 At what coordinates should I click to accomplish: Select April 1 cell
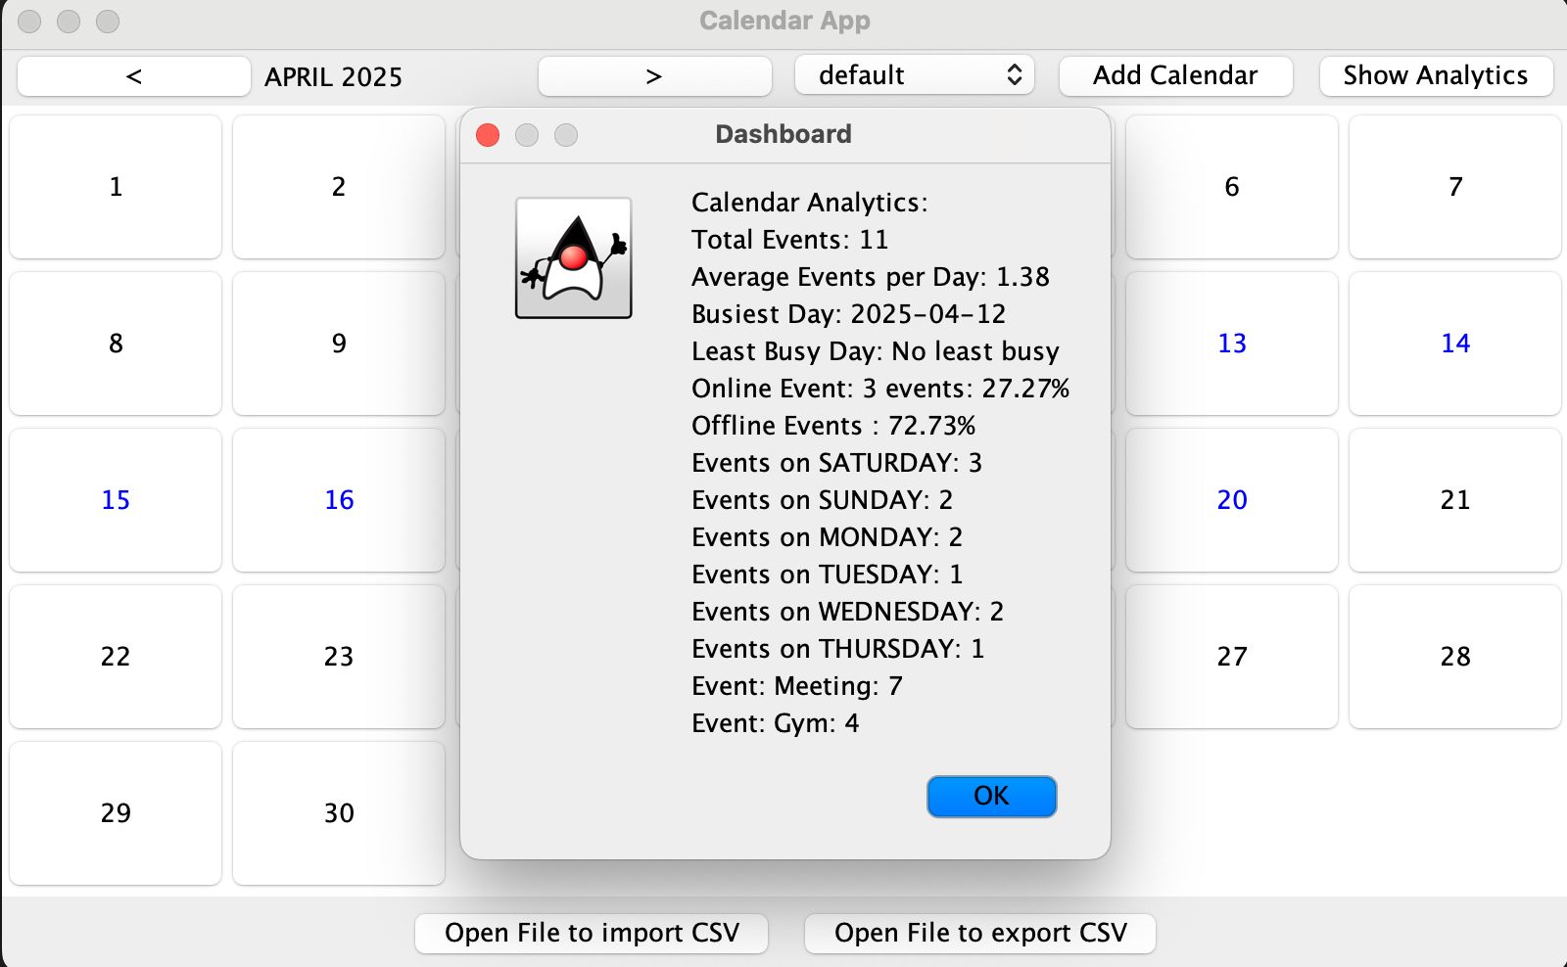coord(115,187)
